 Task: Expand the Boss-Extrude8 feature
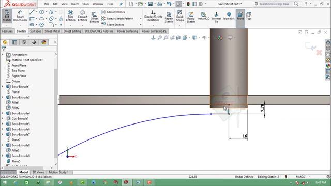coord(3,145)
